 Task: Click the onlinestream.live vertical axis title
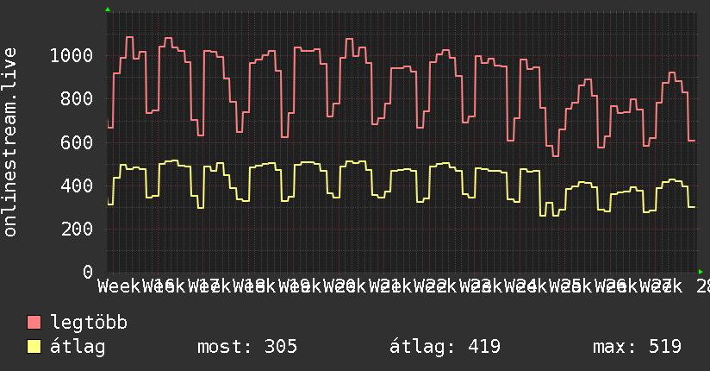pyautogui.click(x=10, y=142)
